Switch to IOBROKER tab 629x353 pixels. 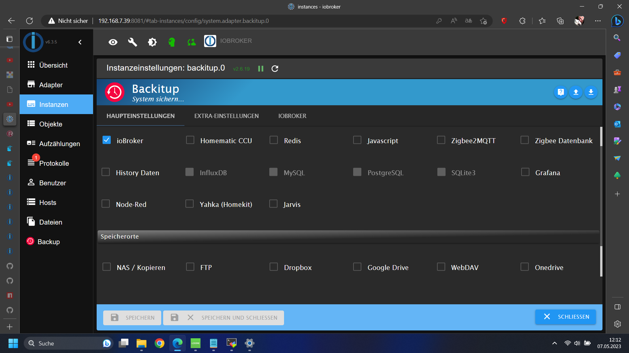coord(292,116)
